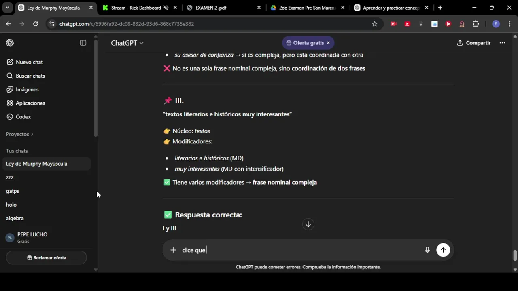This screenshot has height=291, width=518.
Task: Open the Chrome three-dot menu
Action: [510, 24]
